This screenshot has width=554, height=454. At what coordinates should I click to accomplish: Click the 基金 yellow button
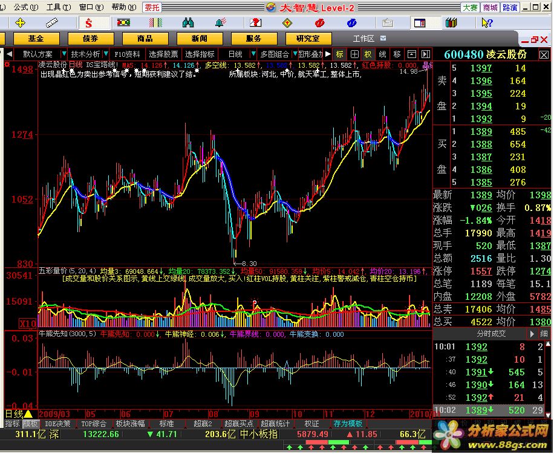point(36,39)
